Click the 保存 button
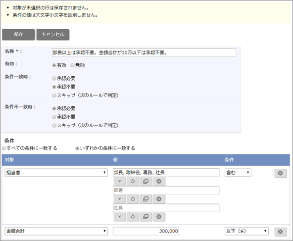Viewport: 293px width, 241px height. tap(18, 34)
